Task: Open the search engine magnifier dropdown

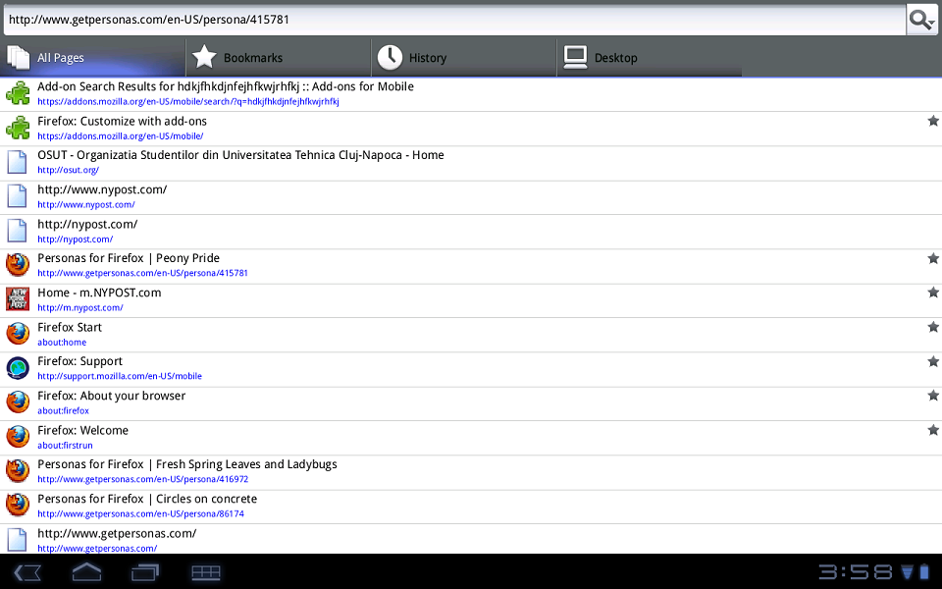Action: pyautogui.click(x=921, y=20)
